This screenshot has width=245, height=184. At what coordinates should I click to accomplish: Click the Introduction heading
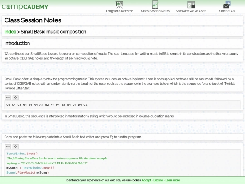pos(17,43)
